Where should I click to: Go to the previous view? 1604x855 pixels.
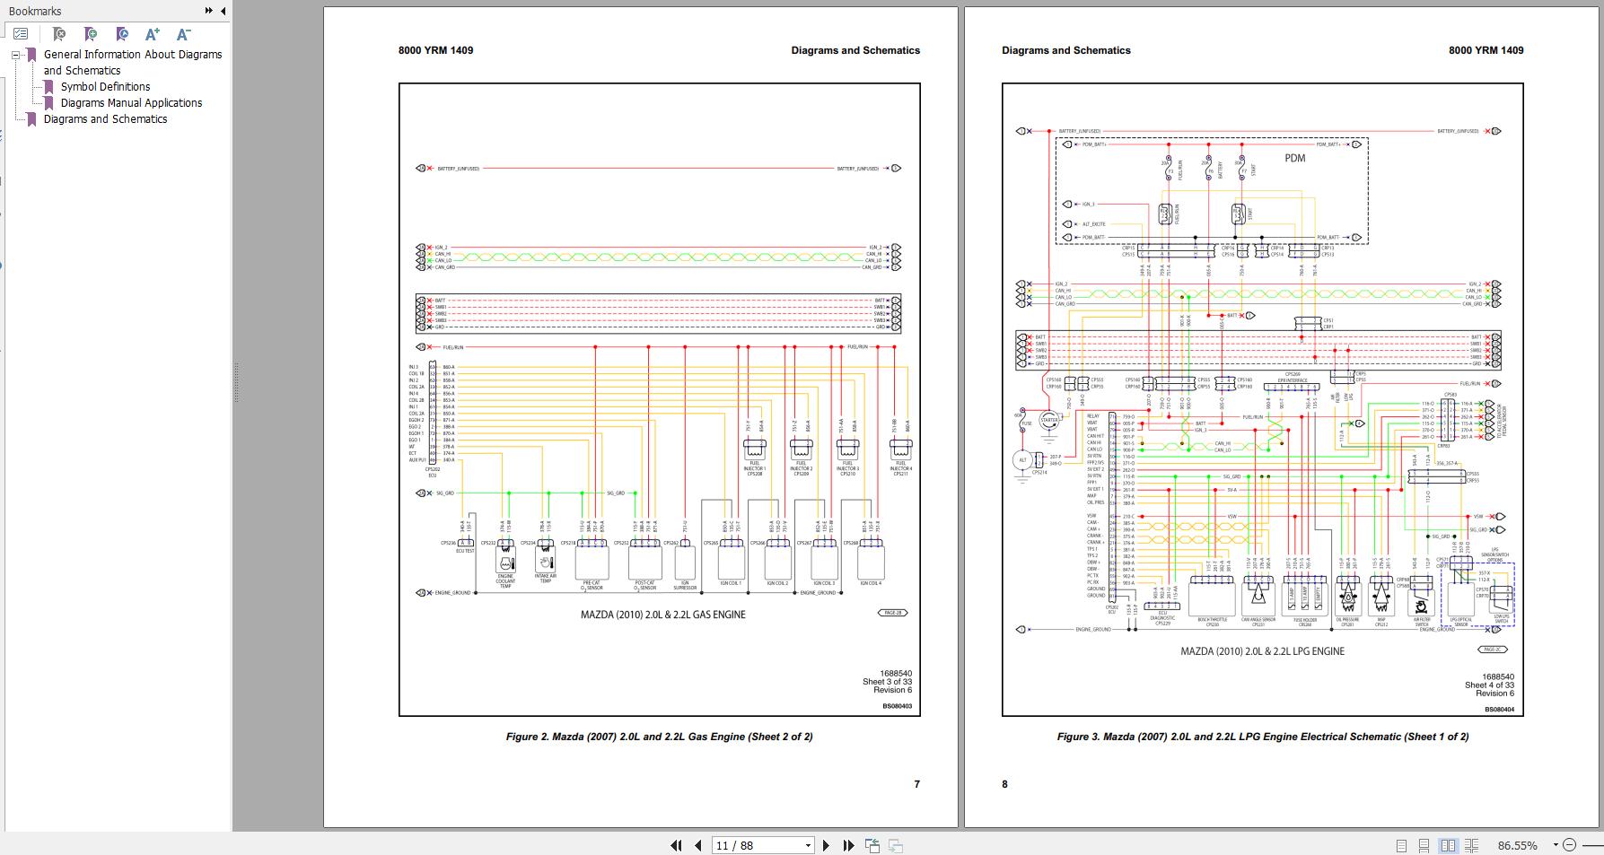[x=872, y=845]
